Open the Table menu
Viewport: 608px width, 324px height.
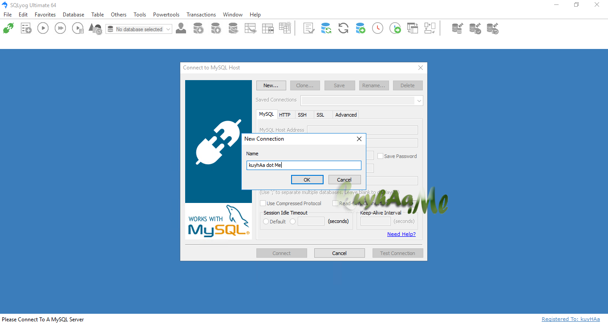click(x=97, y=15)
